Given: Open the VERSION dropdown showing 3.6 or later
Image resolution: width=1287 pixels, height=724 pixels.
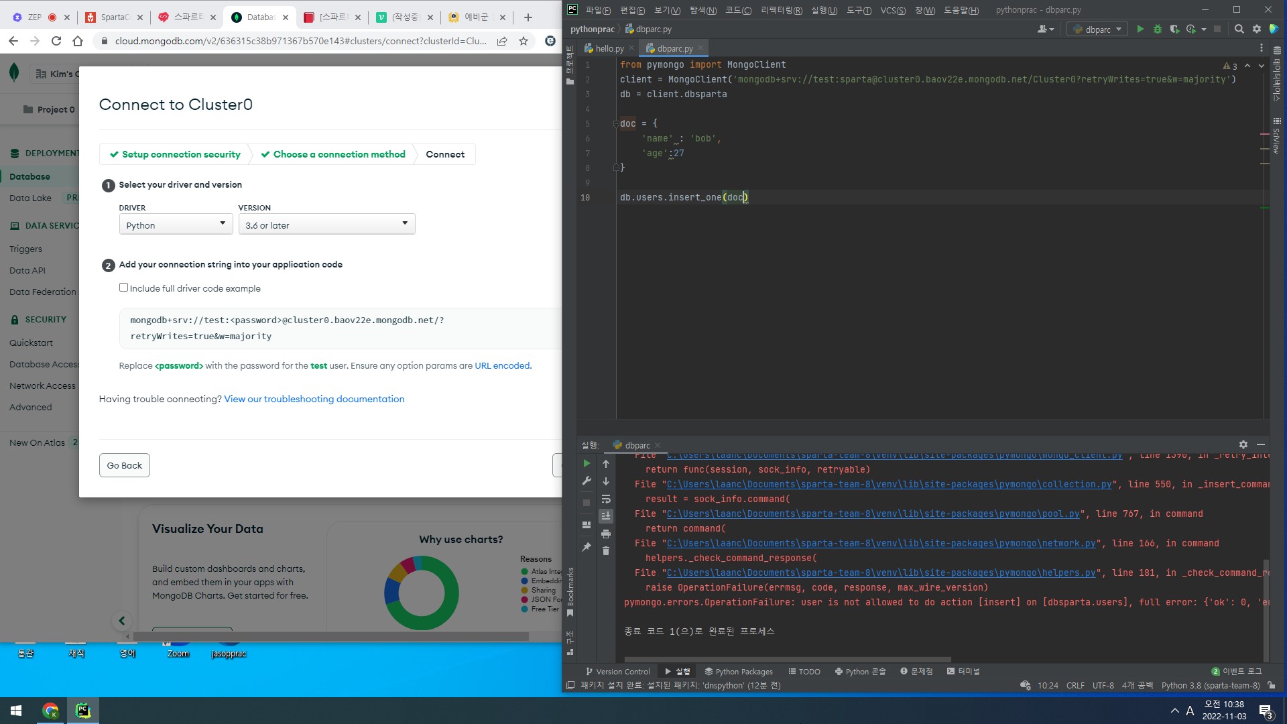Looking at the screenshot, I should [x=327, y=224].
